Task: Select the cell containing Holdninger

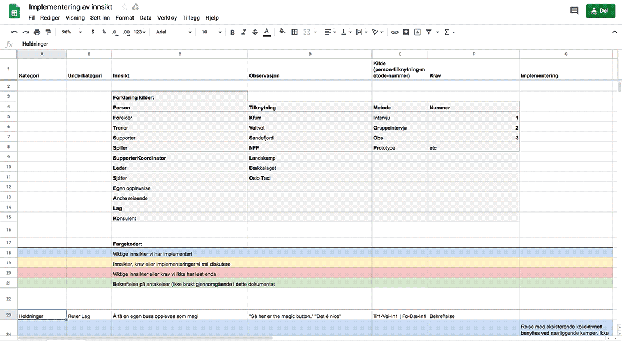Action: click(x=41, y=315)
